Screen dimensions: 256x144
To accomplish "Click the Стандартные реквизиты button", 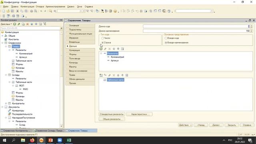I will tap(112, 114).
